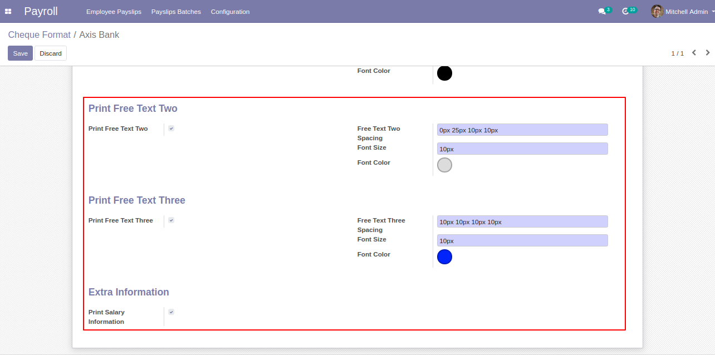Open Payslips Batches menu
This screenshot has width=715, height=355.
(176, 12)
